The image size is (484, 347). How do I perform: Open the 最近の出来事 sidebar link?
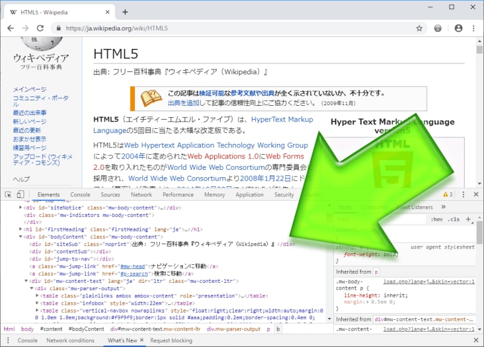30,112
